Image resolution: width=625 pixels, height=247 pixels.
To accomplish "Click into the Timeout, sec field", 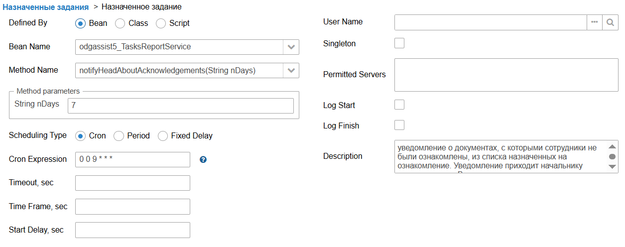I will point(132,183).
